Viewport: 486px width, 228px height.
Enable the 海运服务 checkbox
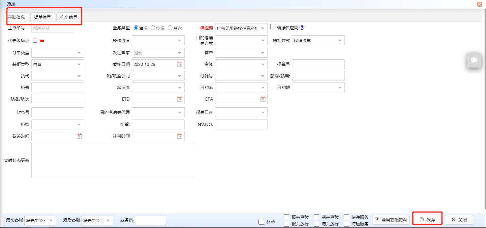pyautogui.click(x=346, y=224)
